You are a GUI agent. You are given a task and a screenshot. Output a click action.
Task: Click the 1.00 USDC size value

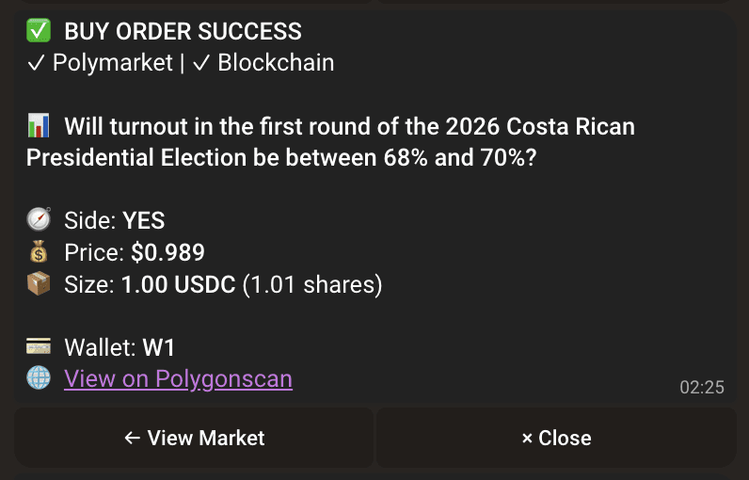[x=178, y=283]
